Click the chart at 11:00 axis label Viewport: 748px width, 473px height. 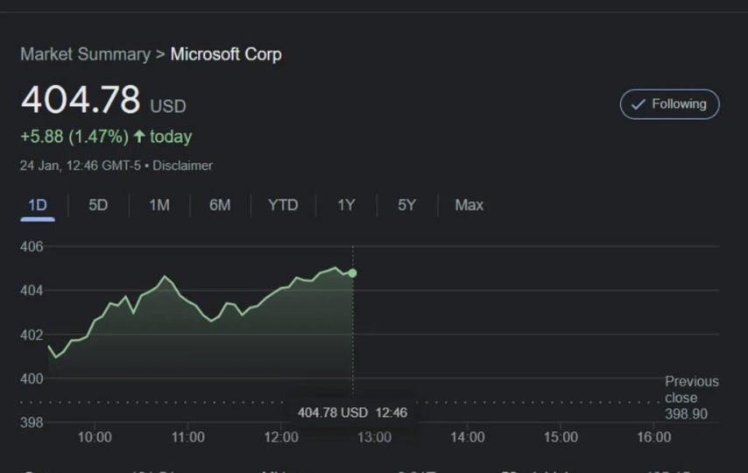187,437
